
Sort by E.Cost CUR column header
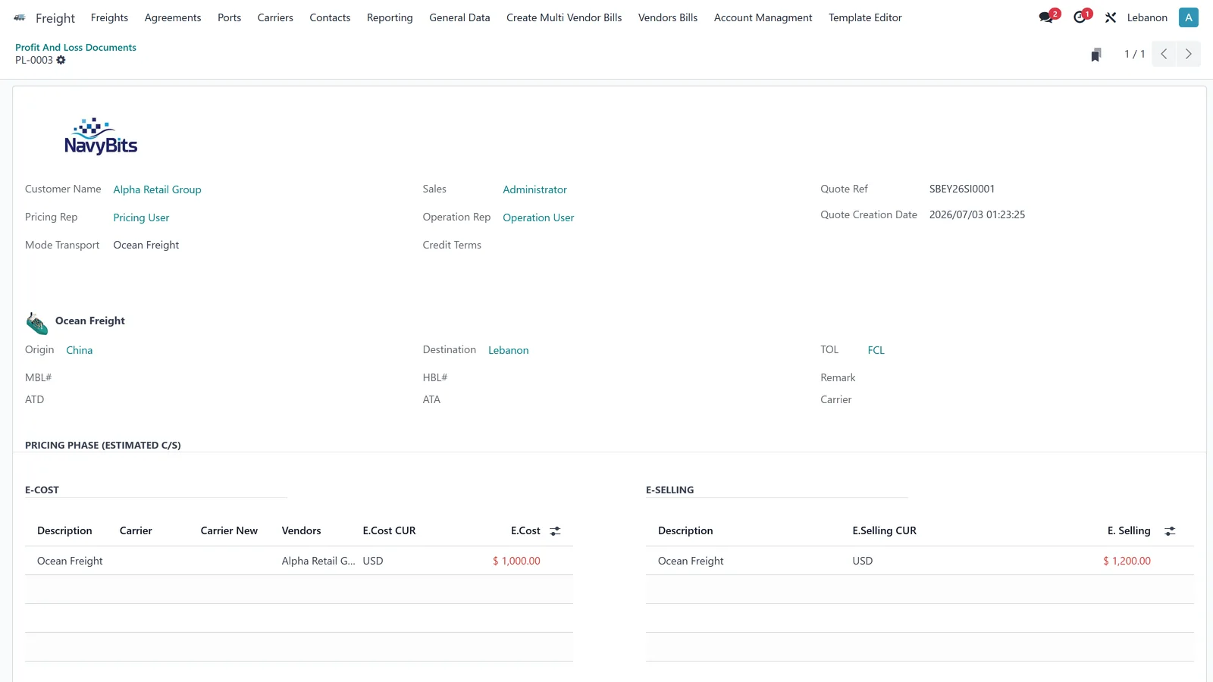click(389, 530)
